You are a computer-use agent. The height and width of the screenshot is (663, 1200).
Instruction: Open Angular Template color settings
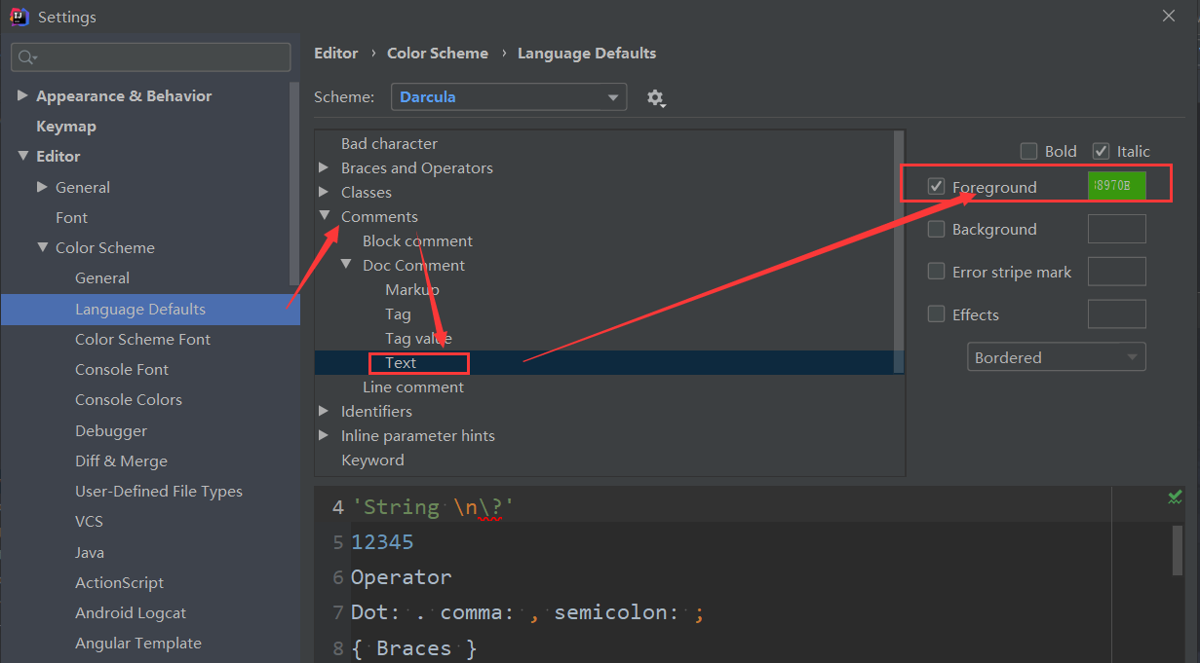[x=138, y=643]
